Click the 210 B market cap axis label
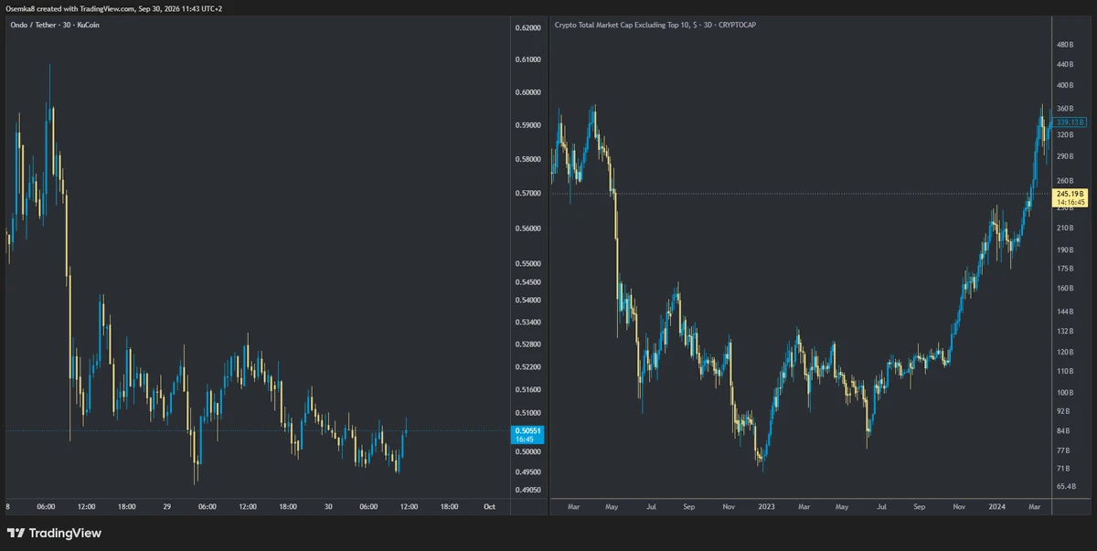Screen dimensions: 1097x551 tap(1064, 228)
